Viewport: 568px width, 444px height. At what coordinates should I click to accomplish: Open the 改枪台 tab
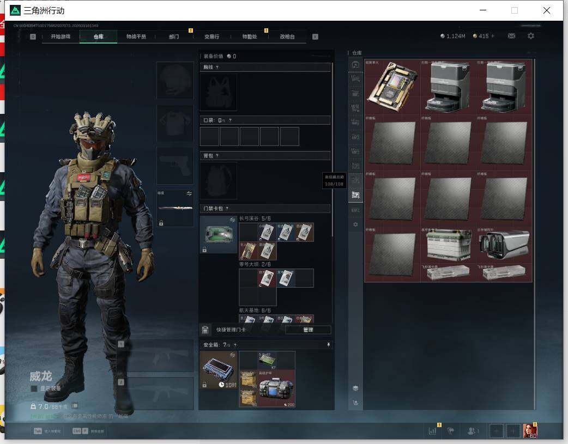287,37
